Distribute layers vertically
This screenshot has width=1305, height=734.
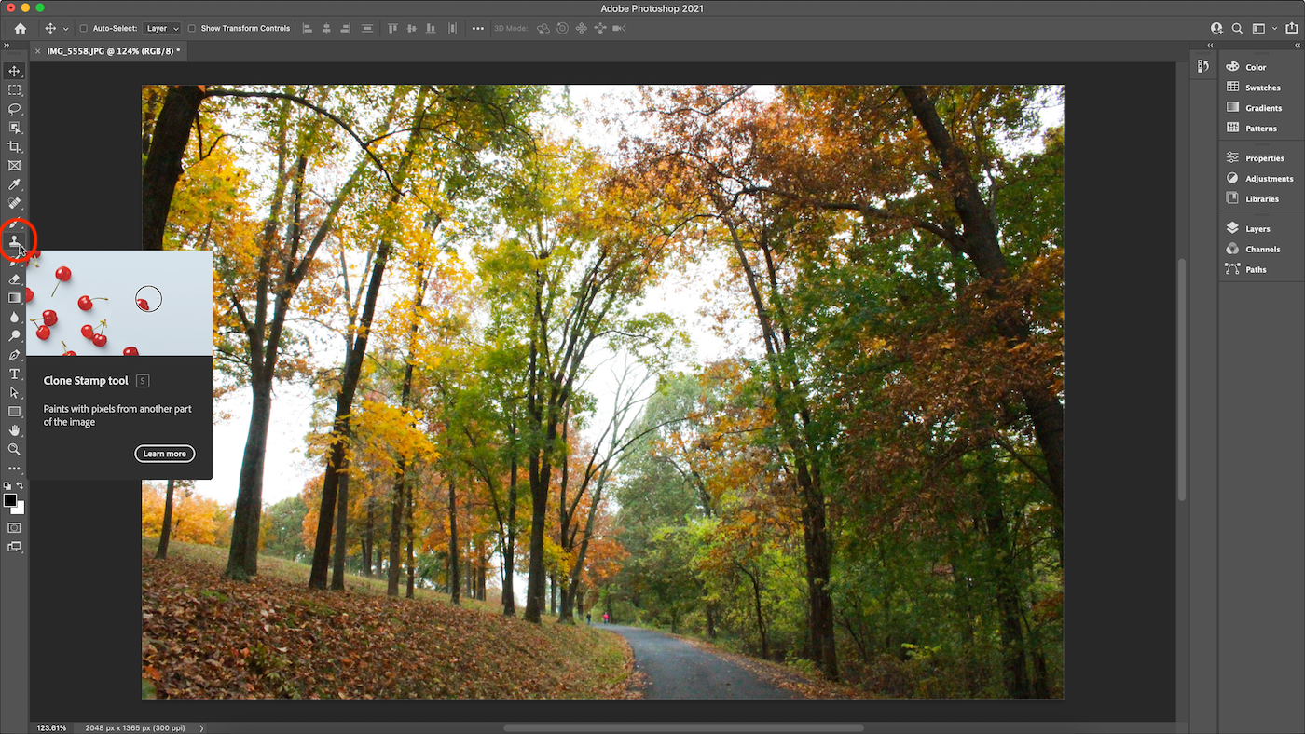[366, 29]
